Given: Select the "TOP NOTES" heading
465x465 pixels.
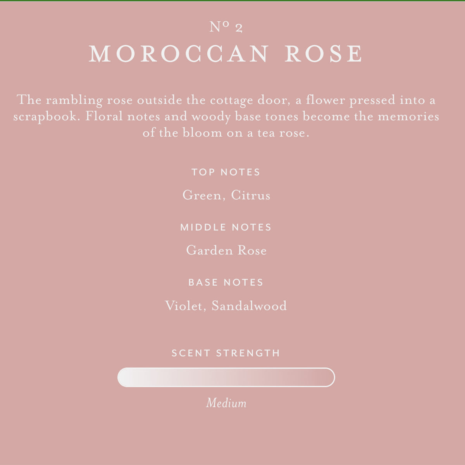Looking at the screenshot, I should click(x=226, y=172).
